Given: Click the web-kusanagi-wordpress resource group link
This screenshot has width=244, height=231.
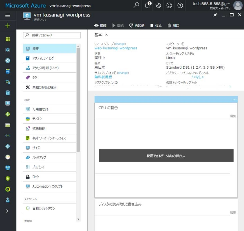Looking at the screenshot, I should (116, 48).
